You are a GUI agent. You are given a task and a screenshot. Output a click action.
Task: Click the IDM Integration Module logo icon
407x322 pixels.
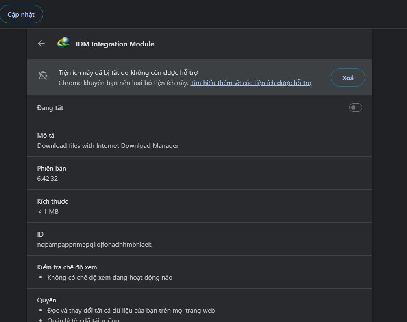tap(63, 43)
